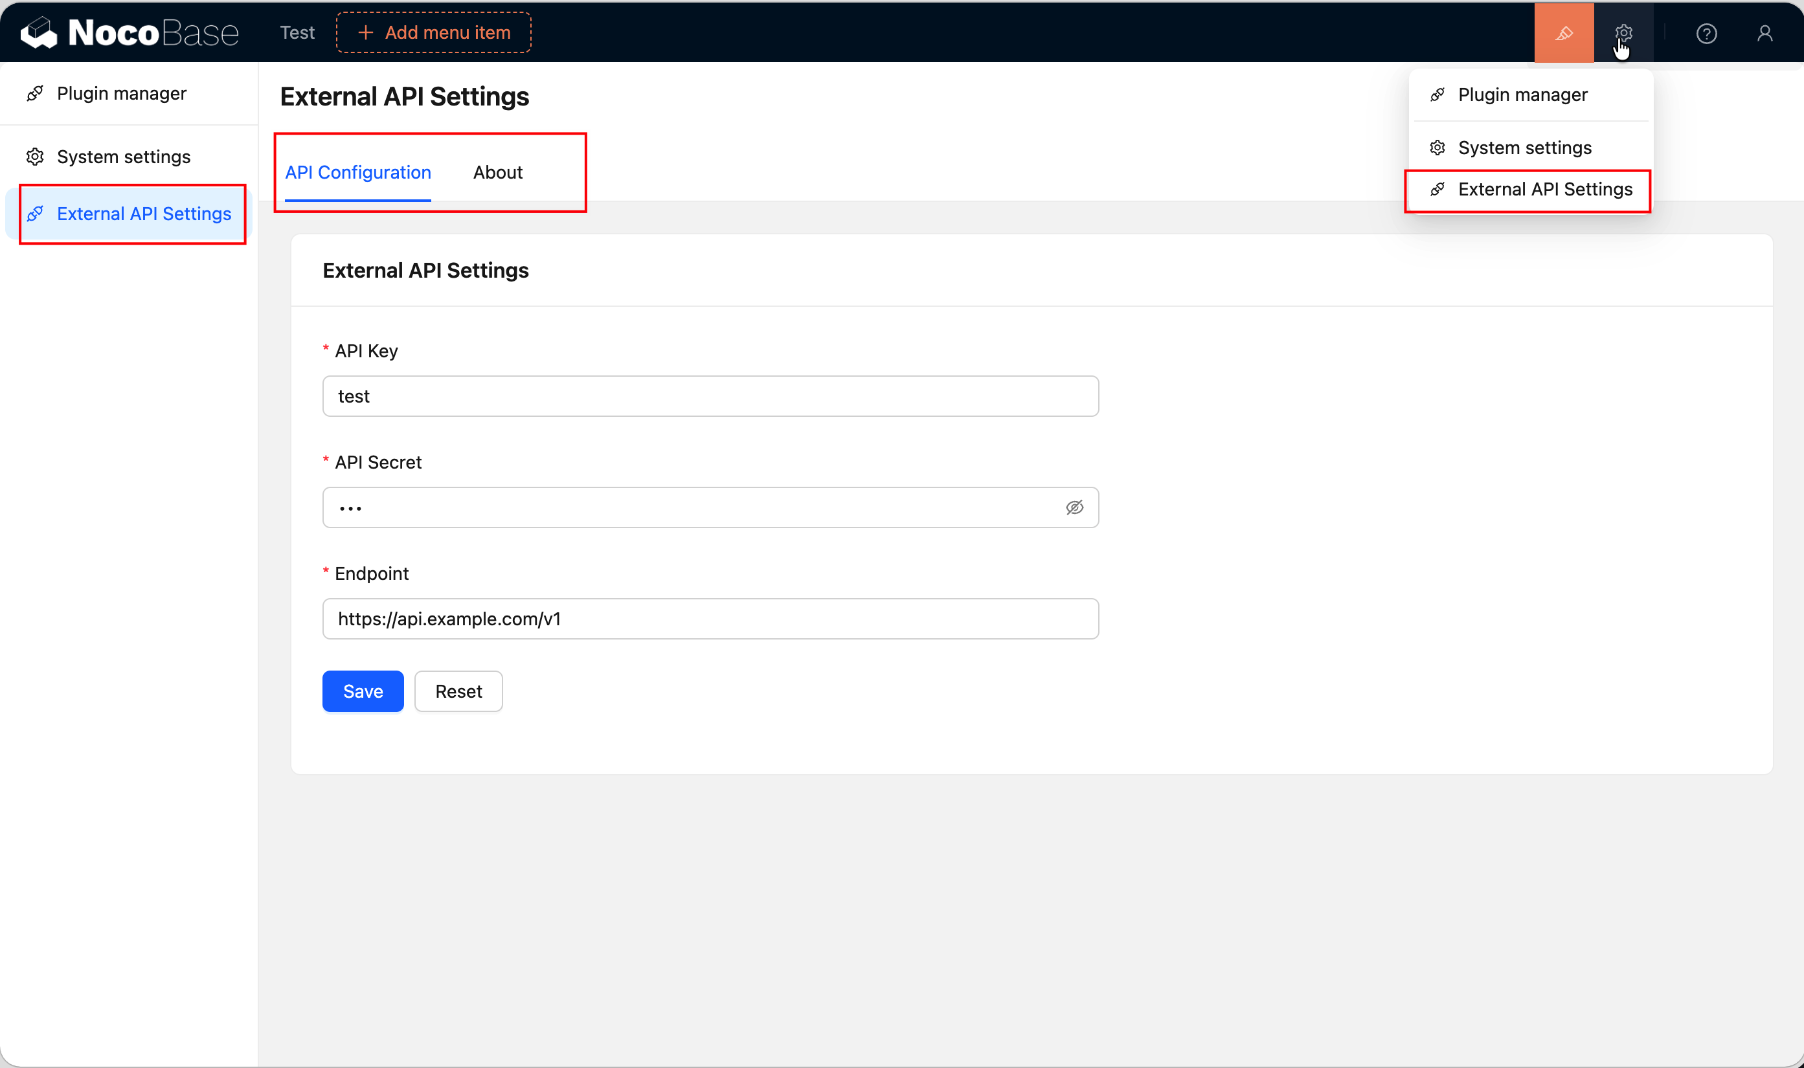
Task: Select the API Configuration tab
Action: click(x=358, y=172)
